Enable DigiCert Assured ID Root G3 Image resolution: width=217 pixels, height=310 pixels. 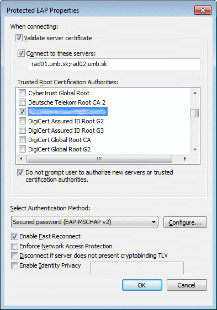pos(22,130)
